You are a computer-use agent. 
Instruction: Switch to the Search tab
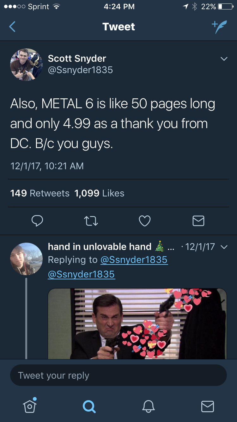pyautogui.click(x=89, y=406)
